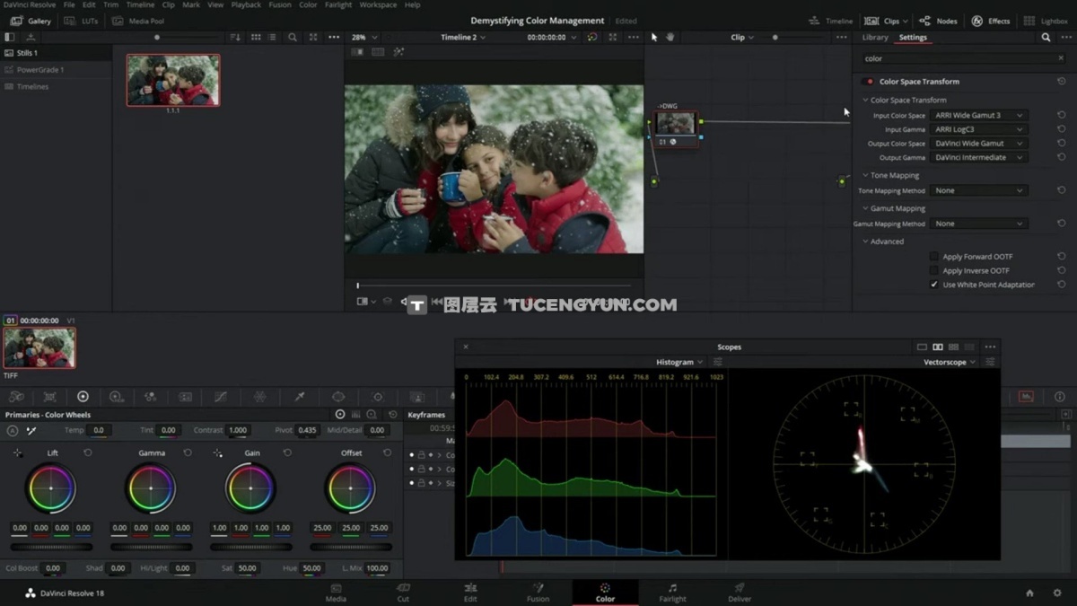Screen dimensions: 1077x606
Task: Open the Tone Mapping Method dropdown
Action: (979, 190)
